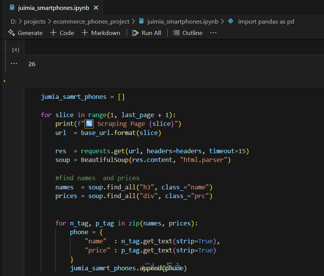Click Python icon in breadcrumb
Viewport: 324px width, 276px height.
pos(230,21)
